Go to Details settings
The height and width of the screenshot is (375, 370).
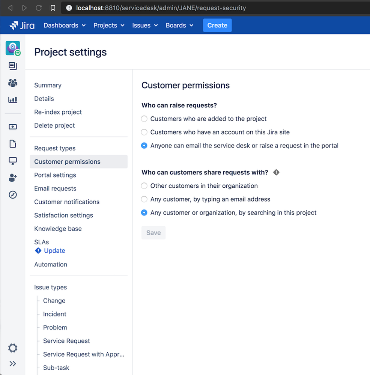point(44,98)
